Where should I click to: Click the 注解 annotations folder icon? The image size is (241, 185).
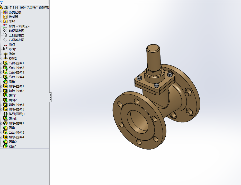pyautogui.click(x=5, y=21)
